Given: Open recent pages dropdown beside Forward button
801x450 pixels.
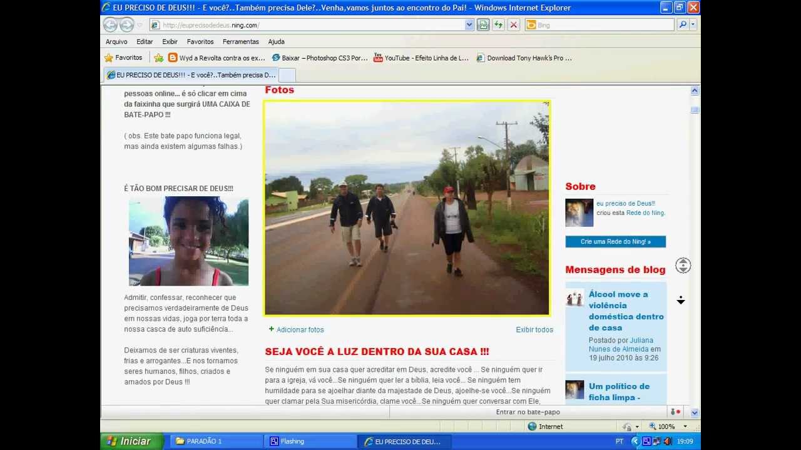Looking at the screenshot, I should pos(139,26).
